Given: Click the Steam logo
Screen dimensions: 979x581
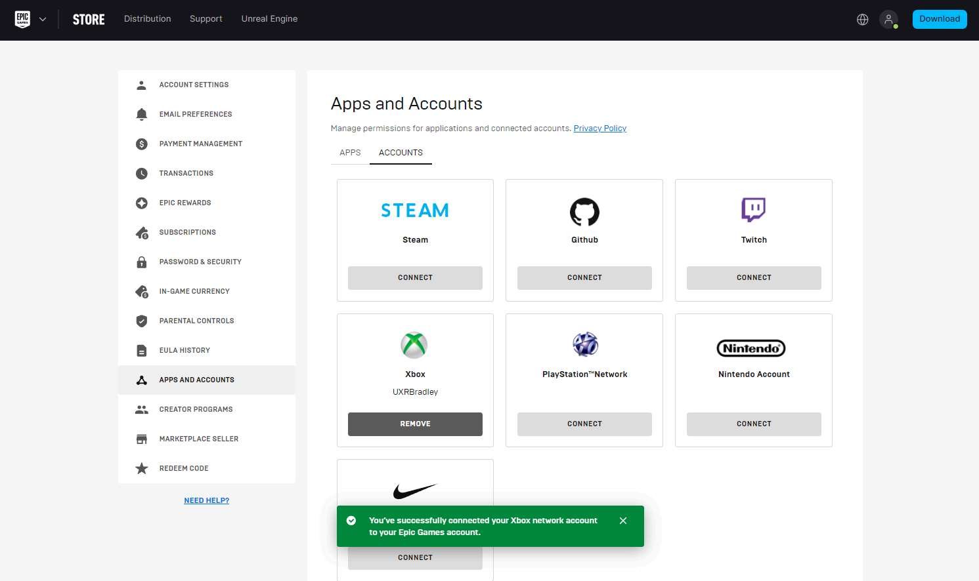Looking at the screenshot, I should click(x=415, y=210).
